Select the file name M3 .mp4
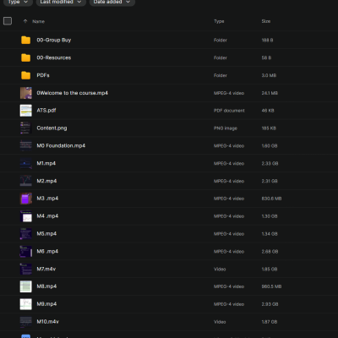 pyautogui.click(x=47, y=199)
